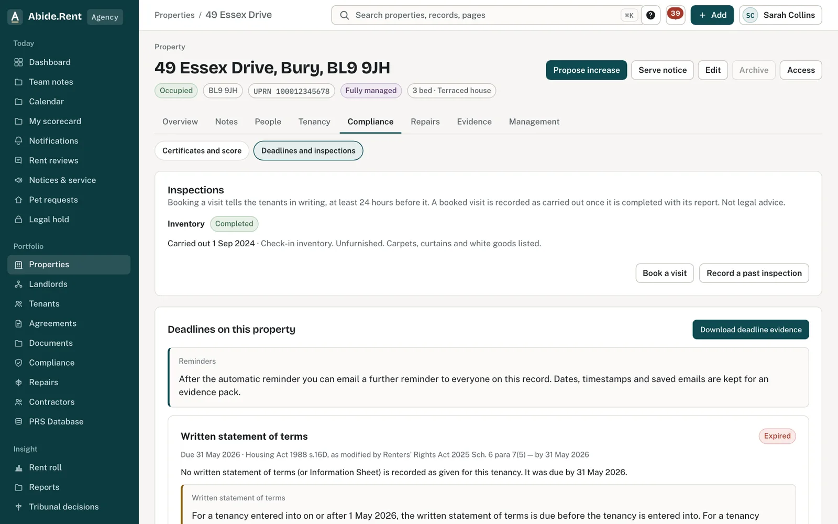
Task: Click the Compliance shield icon in sidebar
Action: click(x=18, y=363)
